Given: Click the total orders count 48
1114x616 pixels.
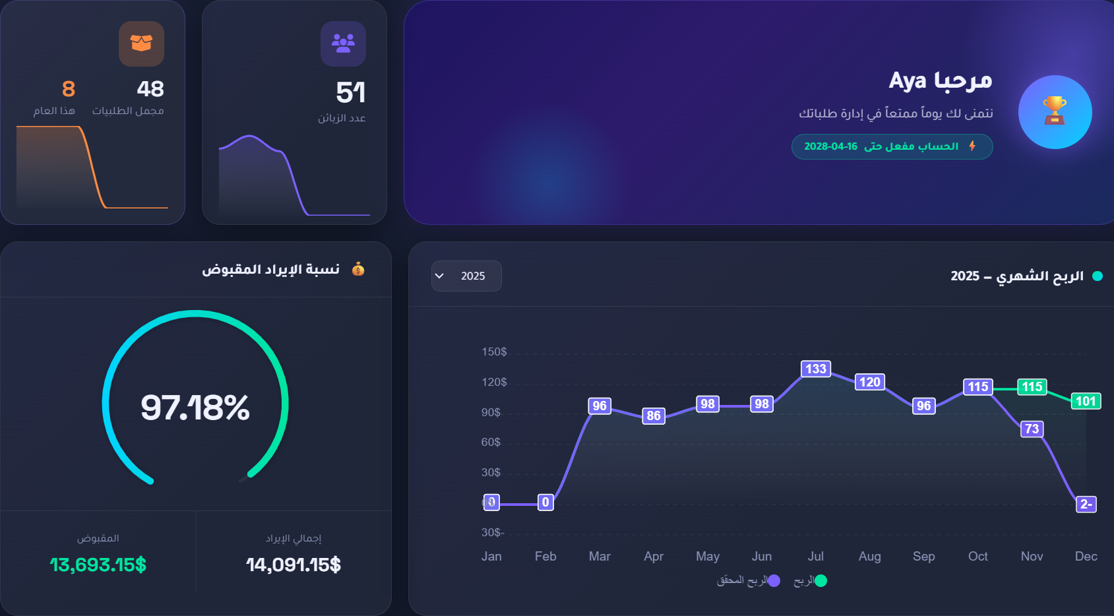Looking at the screenshot, I should [x=150, y=89].
